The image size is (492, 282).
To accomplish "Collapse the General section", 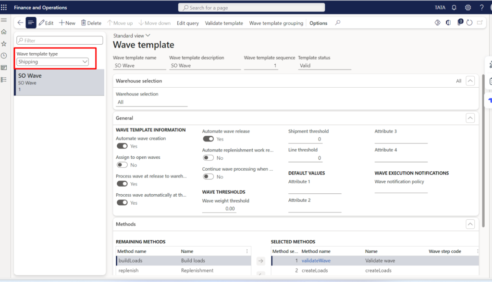I will coord(470,118).
